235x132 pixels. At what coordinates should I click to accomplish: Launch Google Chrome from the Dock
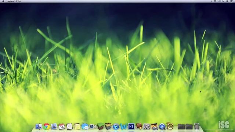[47, 126]
